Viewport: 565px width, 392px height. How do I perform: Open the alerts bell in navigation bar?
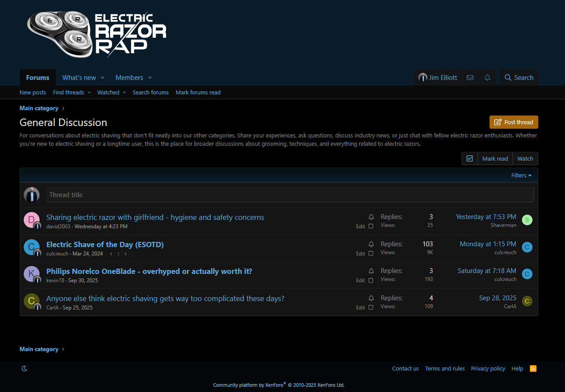tap(487, 78)
